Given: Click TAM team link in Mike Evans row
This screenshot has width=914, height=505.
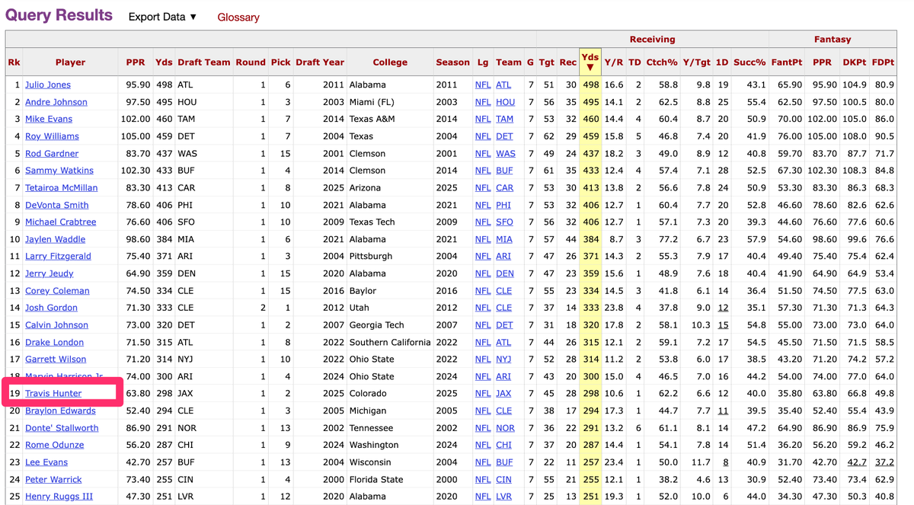Looking at the screenshot, I should click(x=505, y=119).
